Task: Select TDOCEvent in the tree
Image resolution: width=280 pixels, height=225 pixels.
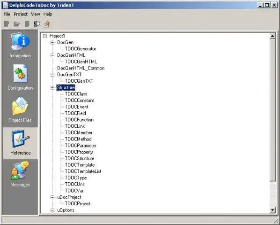Action: [76, 107]
